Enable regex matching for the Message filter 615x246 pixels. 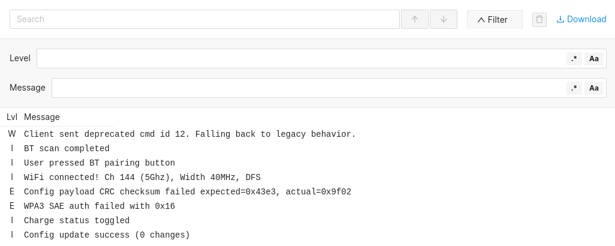[574, 88]
